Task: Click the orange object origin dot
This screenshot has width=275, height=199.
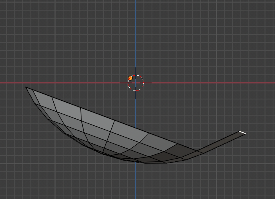Action: (x=130, y=78)
